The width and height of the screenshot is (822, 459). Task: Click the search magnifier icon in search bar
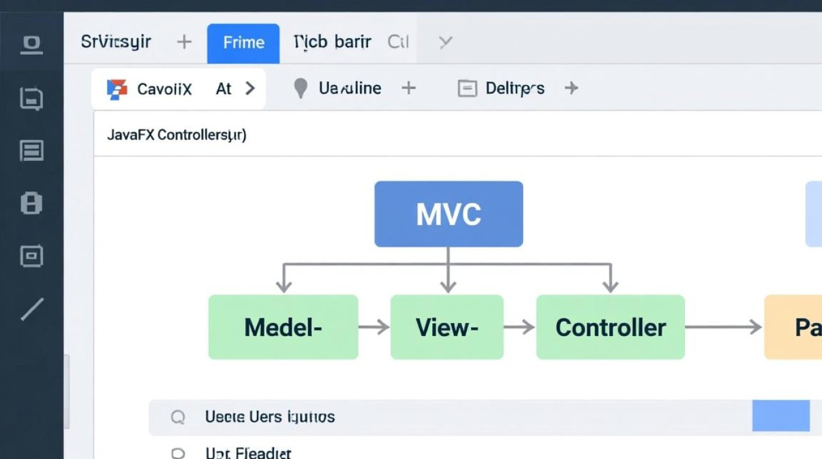point(177,417)
